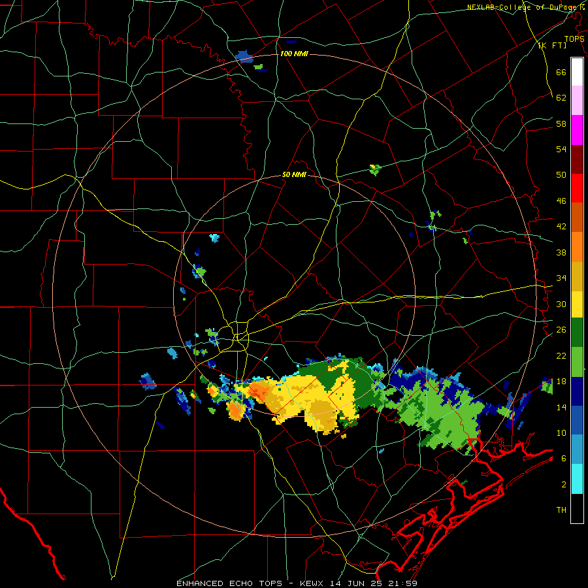Viewport: 588px width, 588px height.
Task: Click the ENHANCED ECHO TOPS title text
Action: [x=233, y=583]
